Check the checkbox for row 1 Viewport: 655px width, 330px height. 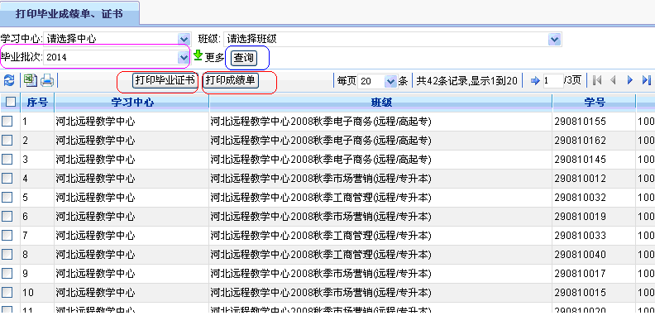click(7, 121)
